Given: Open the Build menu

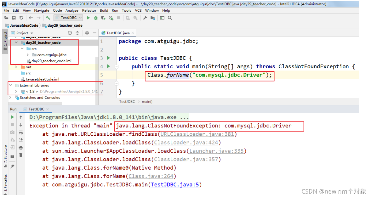Looking at the screenshot, I should [104, 10].
